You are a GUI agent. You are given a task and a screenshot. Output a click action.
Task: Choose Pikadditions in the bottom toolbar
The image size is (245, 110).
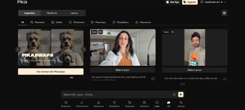coord(114,104)
